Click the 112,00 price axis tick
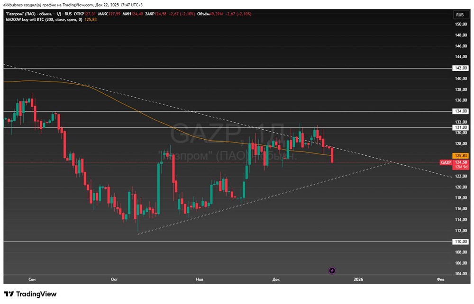 point(461,231)
